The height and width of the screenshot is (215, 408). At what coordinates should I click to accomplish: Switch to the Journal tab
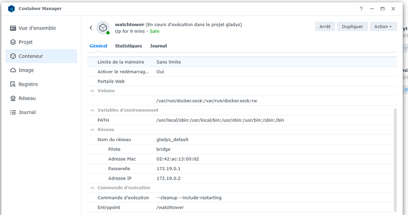coord(158,46)
